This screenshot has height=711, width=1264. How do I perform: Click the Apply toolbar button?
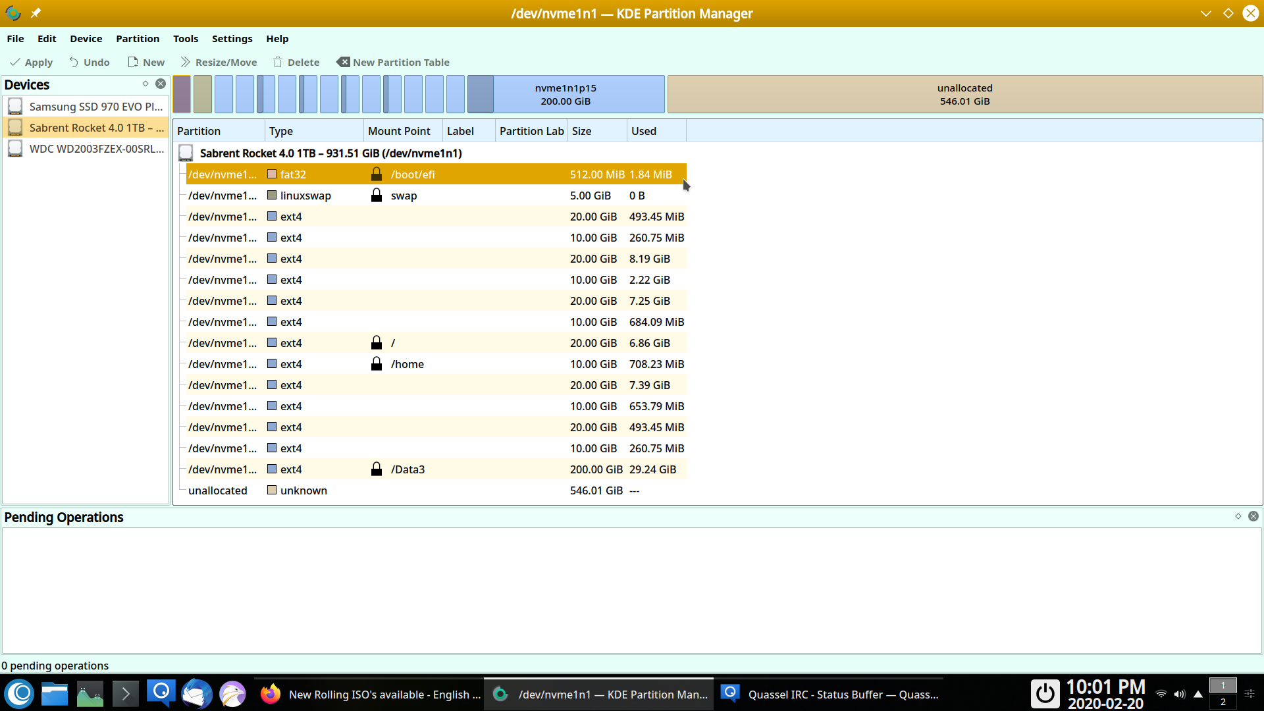[32, 63]
